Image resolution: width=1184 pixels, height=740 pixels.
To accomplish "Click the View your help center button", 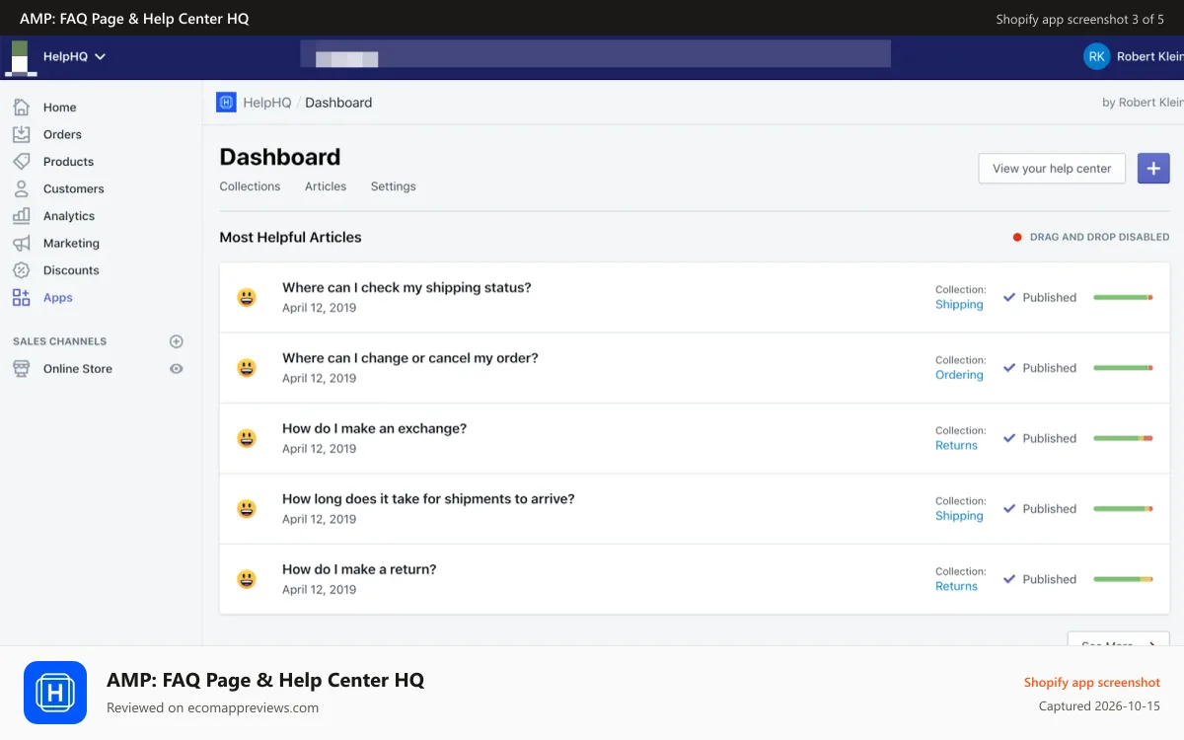I will pyautogui.click(x=1052, y=168).
